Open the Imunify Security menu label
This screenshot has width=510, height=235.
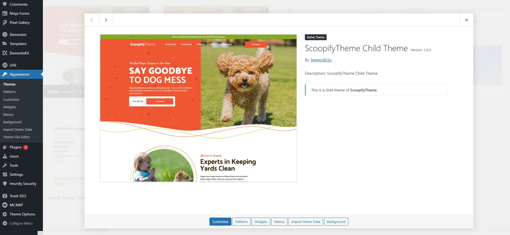(x=23, y=184)
